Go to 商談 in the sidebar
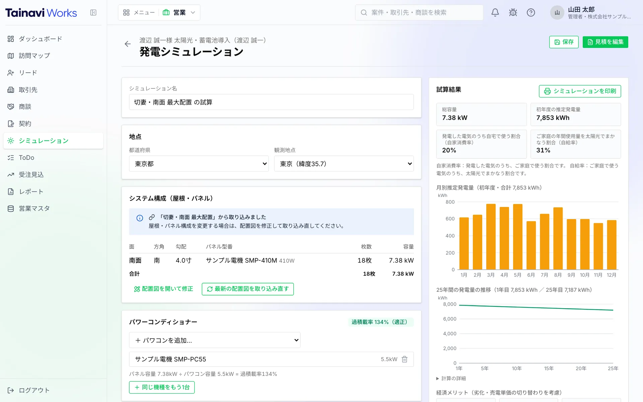 pos(53,107)
